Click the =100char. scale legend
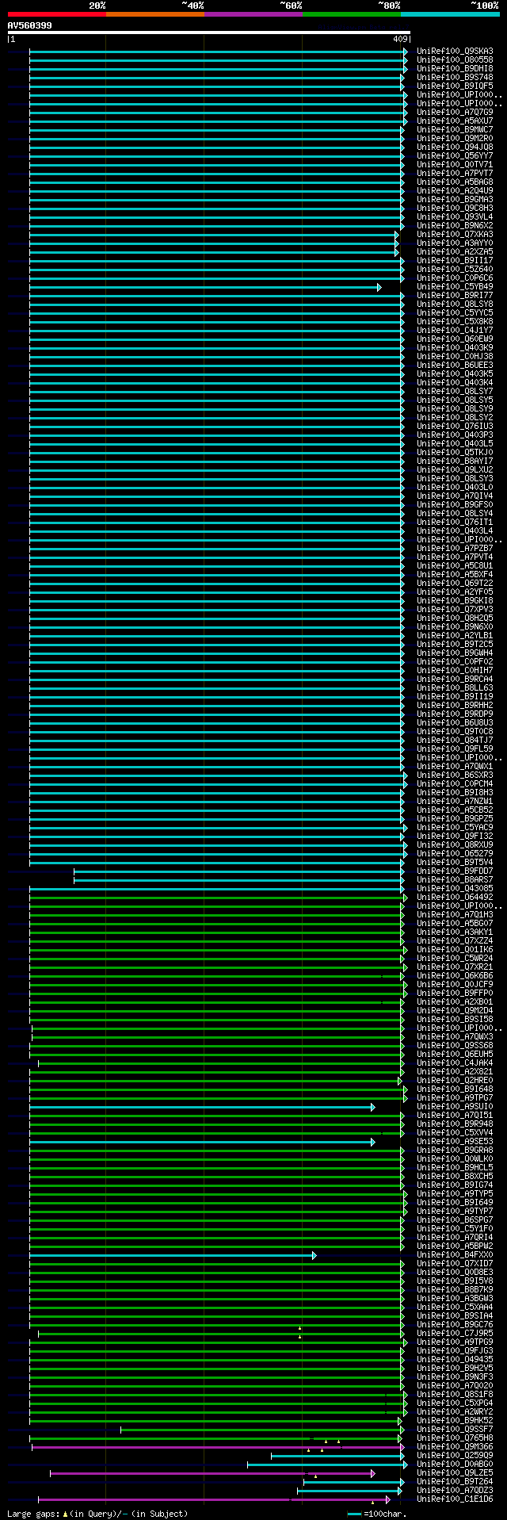The height and width of the screenshot is (1520, 507). (377, 1514)
